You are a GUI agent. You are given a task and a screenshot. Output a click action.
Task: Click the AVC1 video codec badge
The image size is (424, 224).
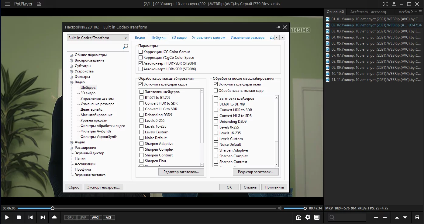pyautogui.click(x=96, y=218)
